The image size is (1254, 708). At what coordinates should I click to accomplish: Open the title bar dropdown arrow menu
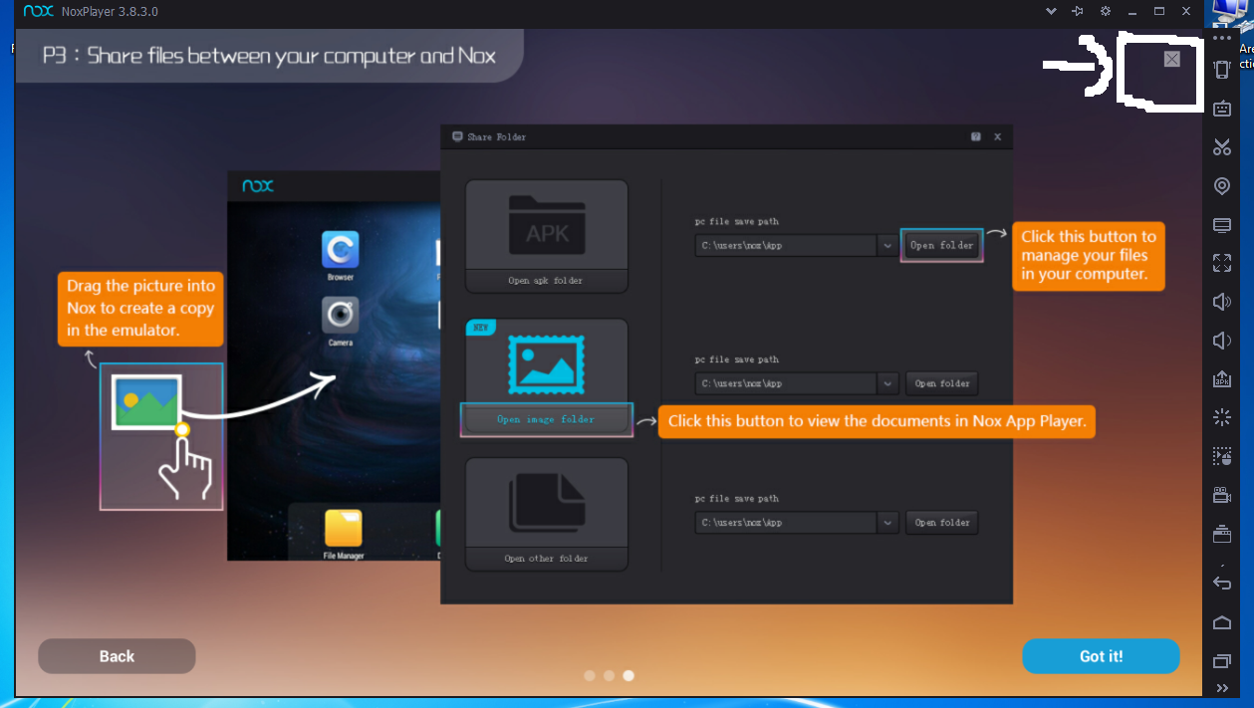[1051, 12]
